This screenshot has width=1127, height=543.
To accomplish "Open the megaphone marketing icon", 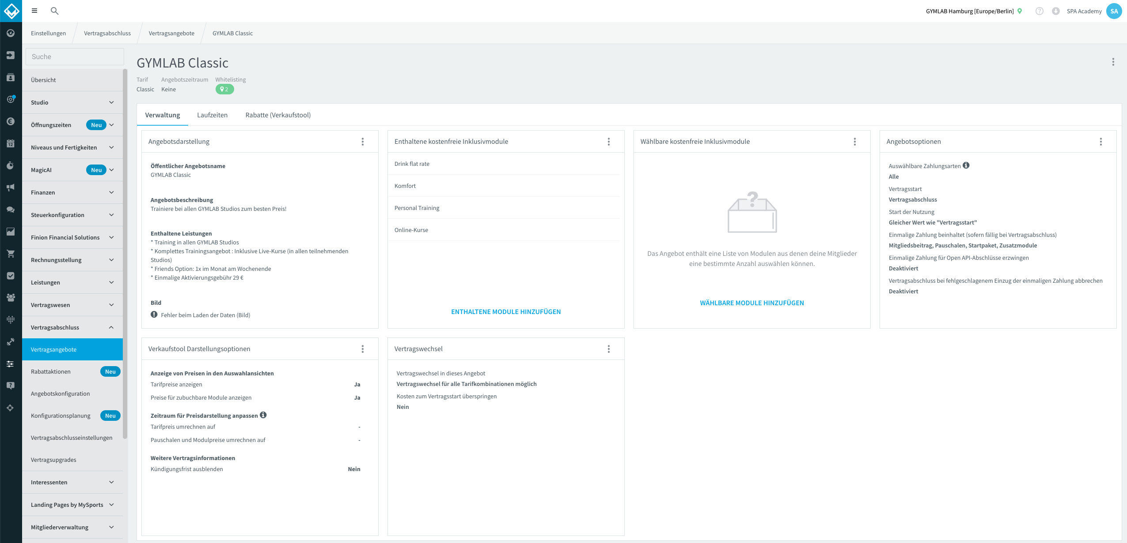I will tap(11, 187).
